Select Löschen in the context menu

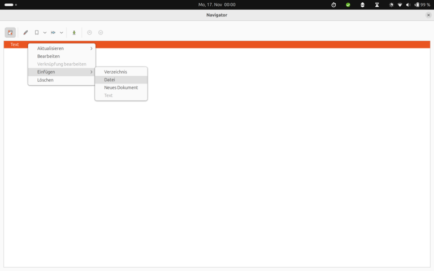[45, 80]
